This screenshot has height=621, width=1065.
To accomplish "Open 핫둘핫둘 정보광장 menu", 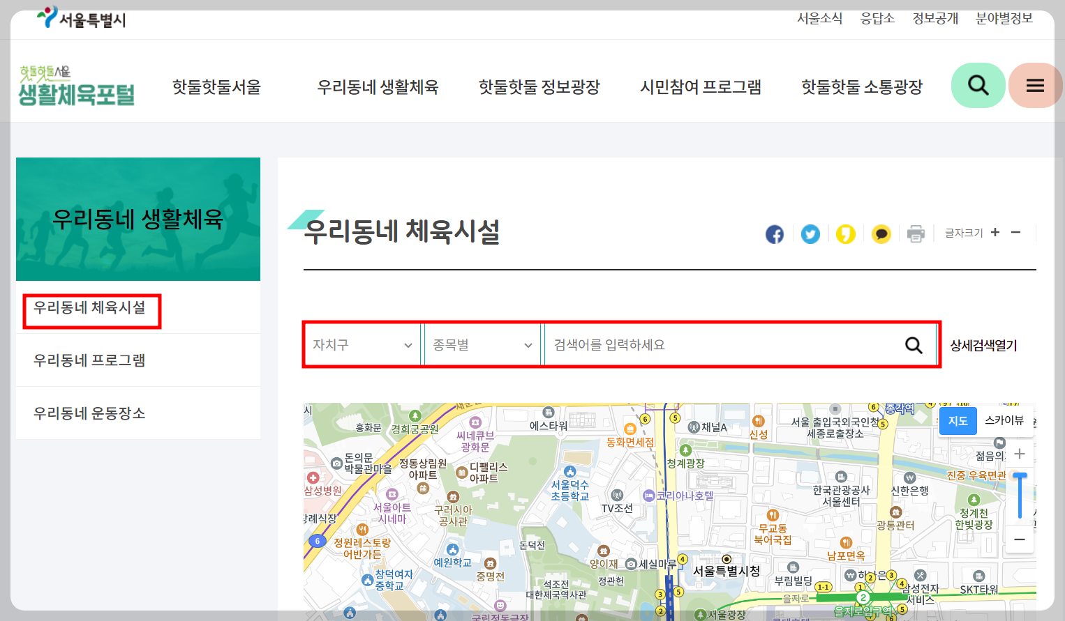I will 538,86.
